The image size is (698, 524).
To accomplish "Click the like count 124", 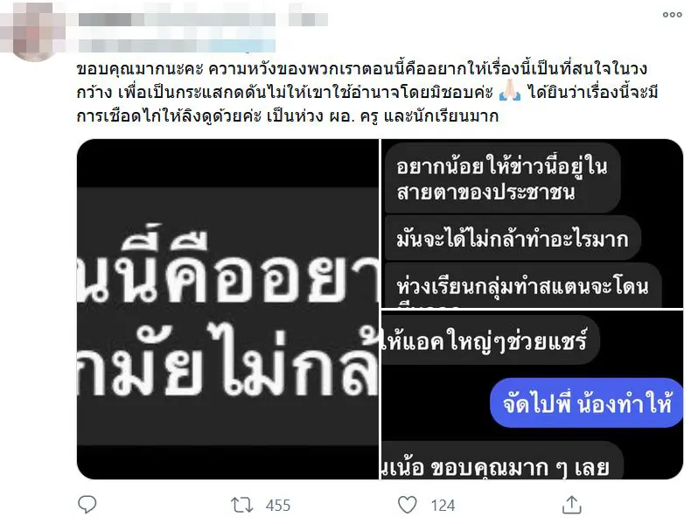I will click(443, 506).
